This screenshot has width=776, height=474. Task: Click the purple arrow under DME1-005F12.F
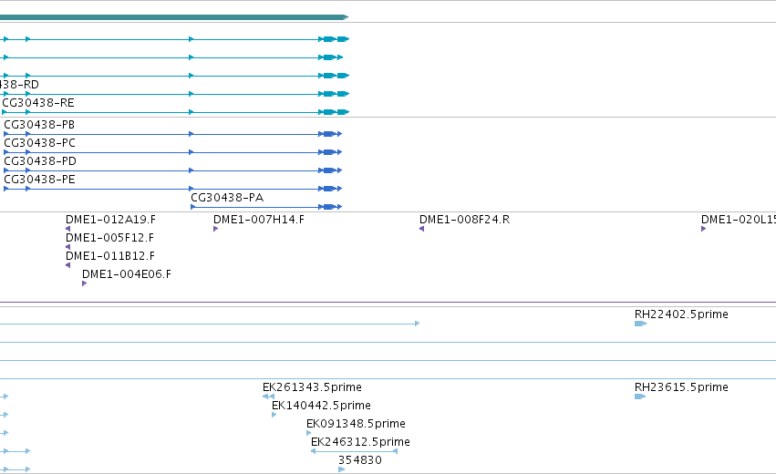pos(67,247)
